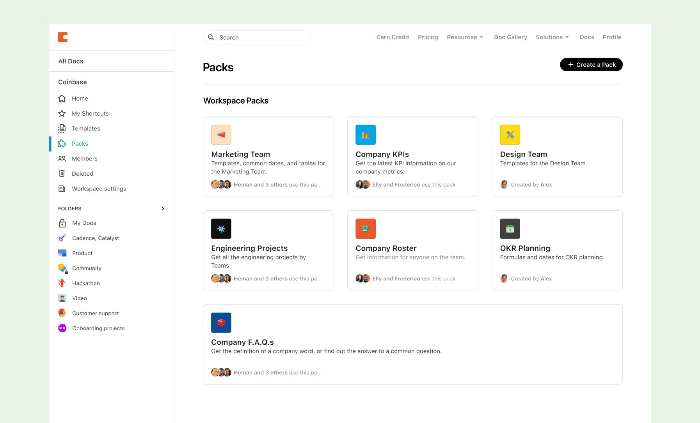The width and height of the screenshot is (700, 423).
Task: Open the Engineering Projects pack title
Action: (x=249, y=248)
